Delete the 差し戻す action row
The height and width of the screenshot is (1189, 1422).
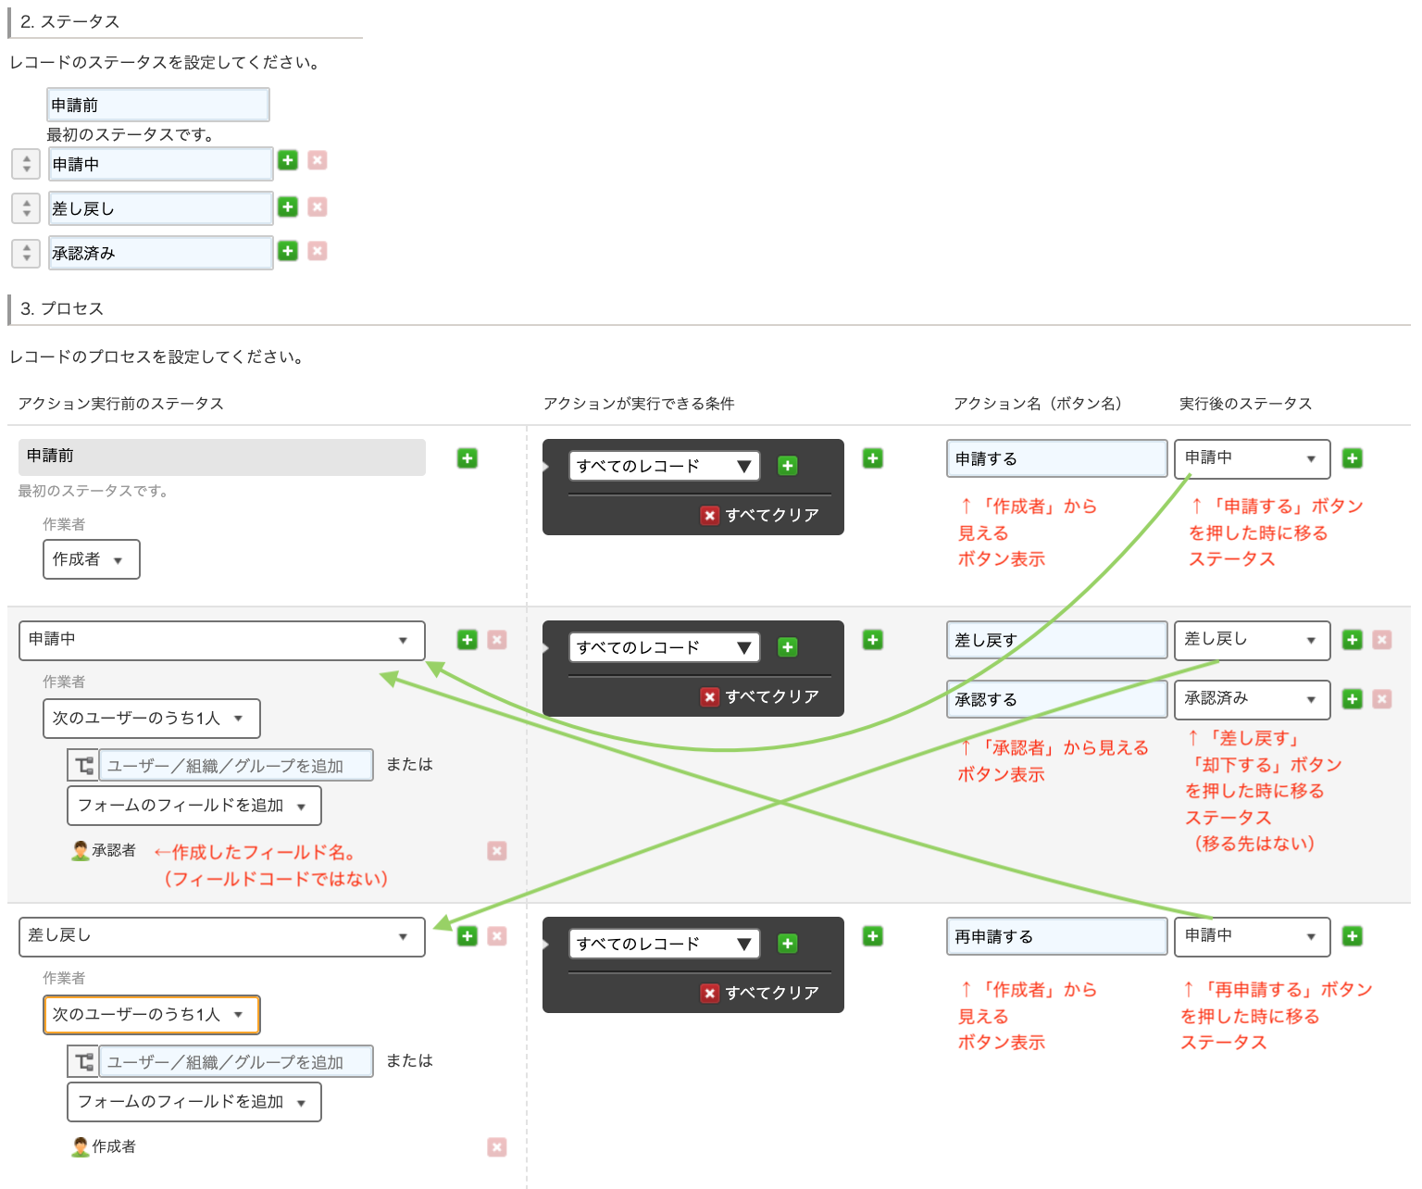click(x=1381, y=639)
